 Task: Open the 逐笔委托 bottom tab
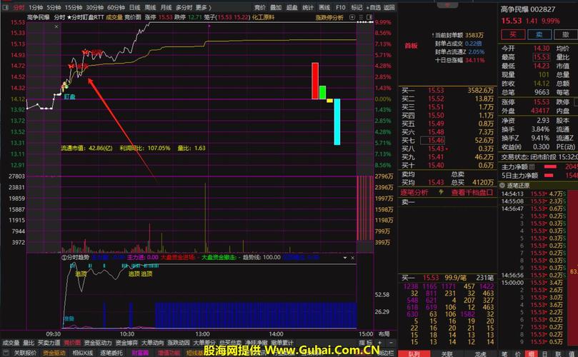click(x=111, y=353)
